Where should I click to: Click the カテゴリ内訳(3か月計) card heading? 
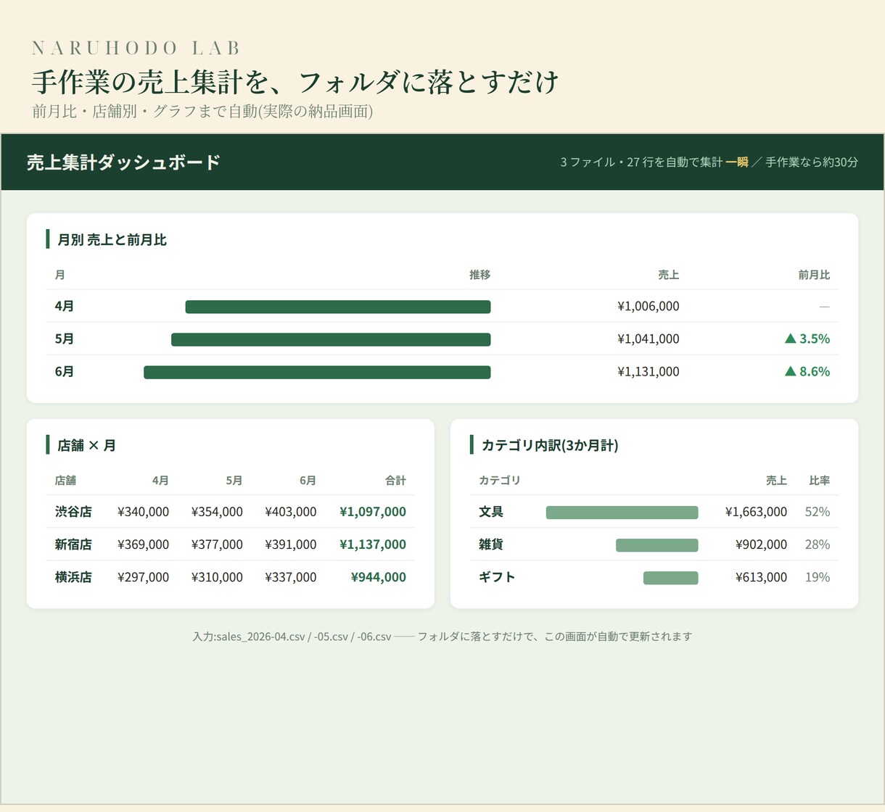click(x=550, y=445)
